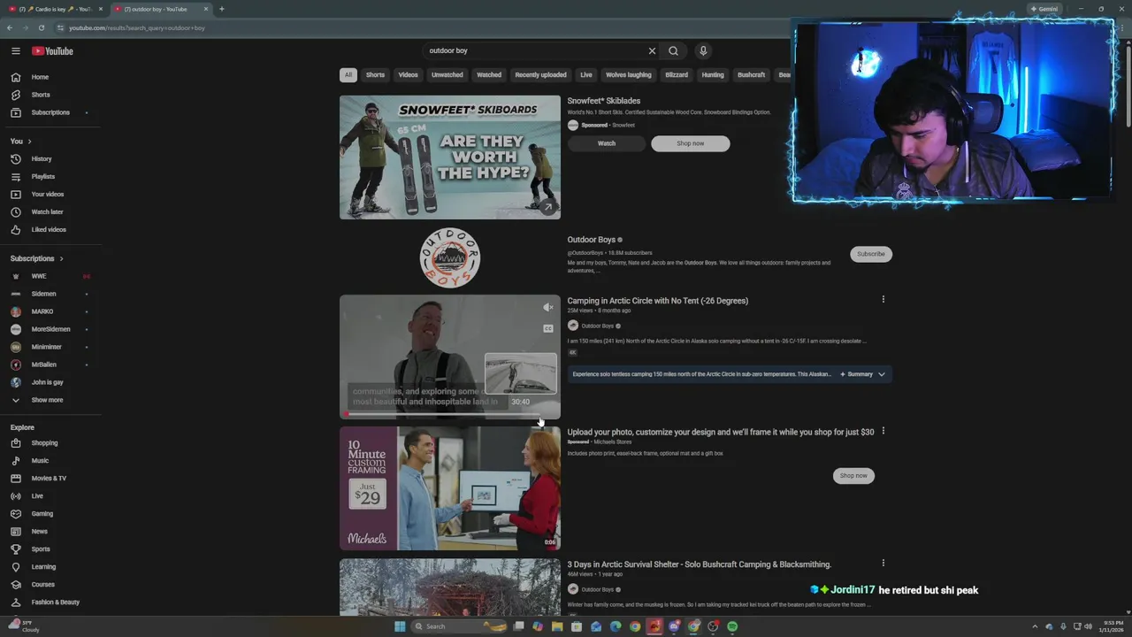Click in the YouTube search input field
1132x637 pixels.
click(535, 50)
